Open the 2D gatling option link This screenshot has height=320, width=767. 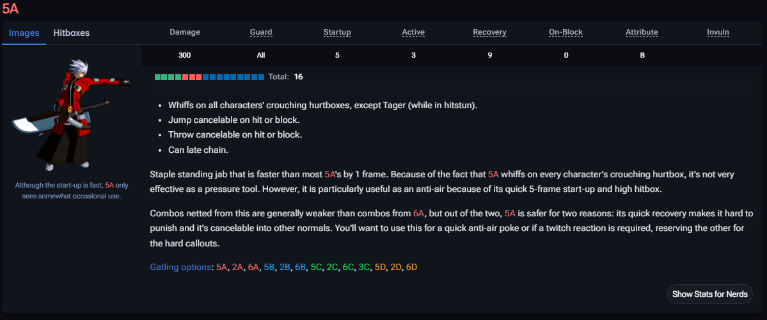[396, 266]
